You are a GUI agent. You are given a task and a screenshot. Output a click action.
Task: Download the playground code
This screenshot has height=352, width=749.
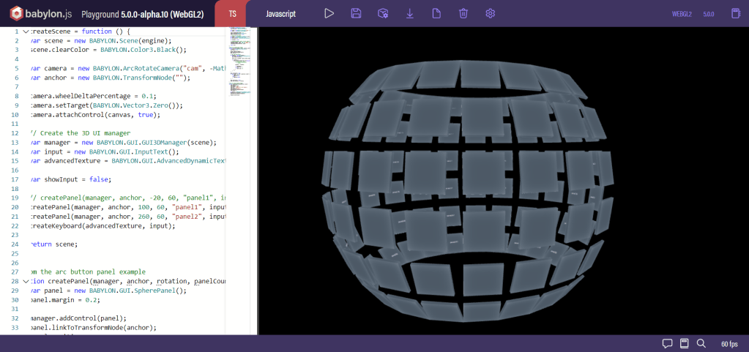(x=409, y=14)
